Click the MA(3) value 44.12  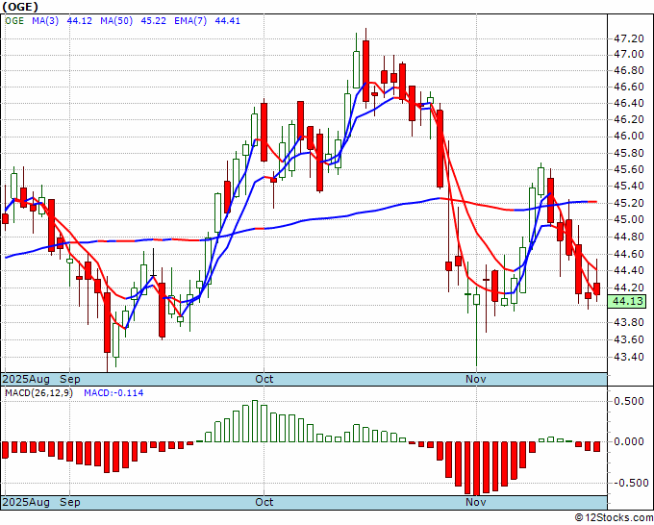79,20
